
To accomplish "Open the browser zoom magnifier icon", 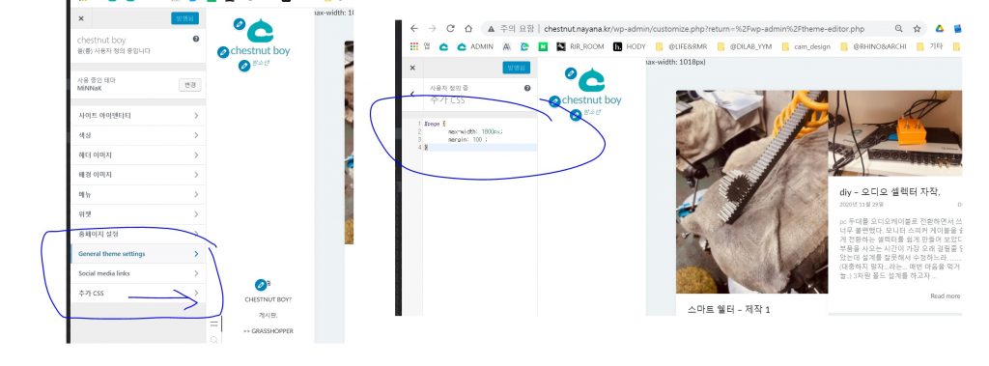I will point(898,28).
